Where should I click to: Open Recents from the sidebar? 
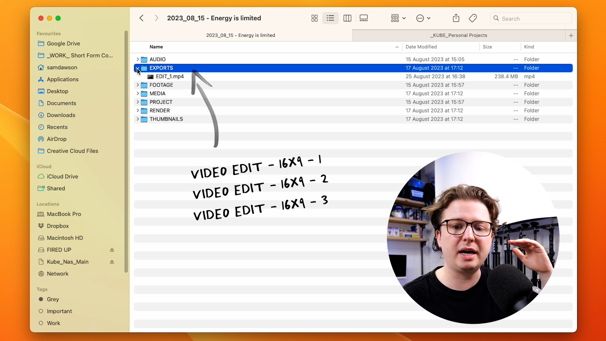pos(57,127)
